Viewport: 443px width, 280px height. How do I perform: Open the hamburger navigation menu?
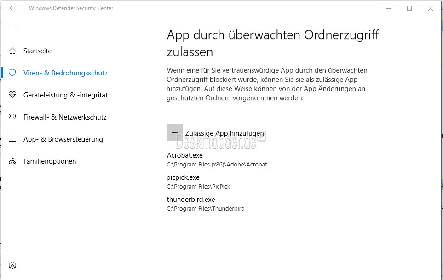point(12,27)
